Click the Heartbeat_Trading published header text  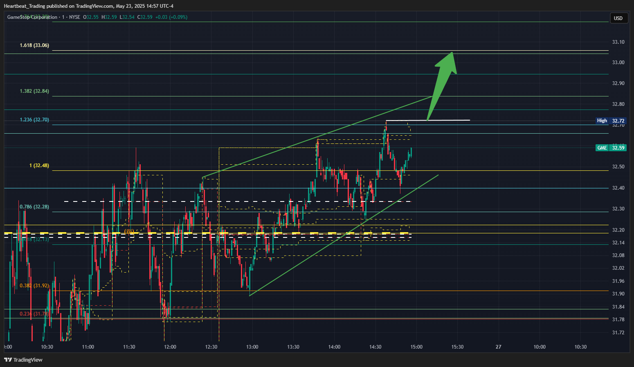[88, 6]
